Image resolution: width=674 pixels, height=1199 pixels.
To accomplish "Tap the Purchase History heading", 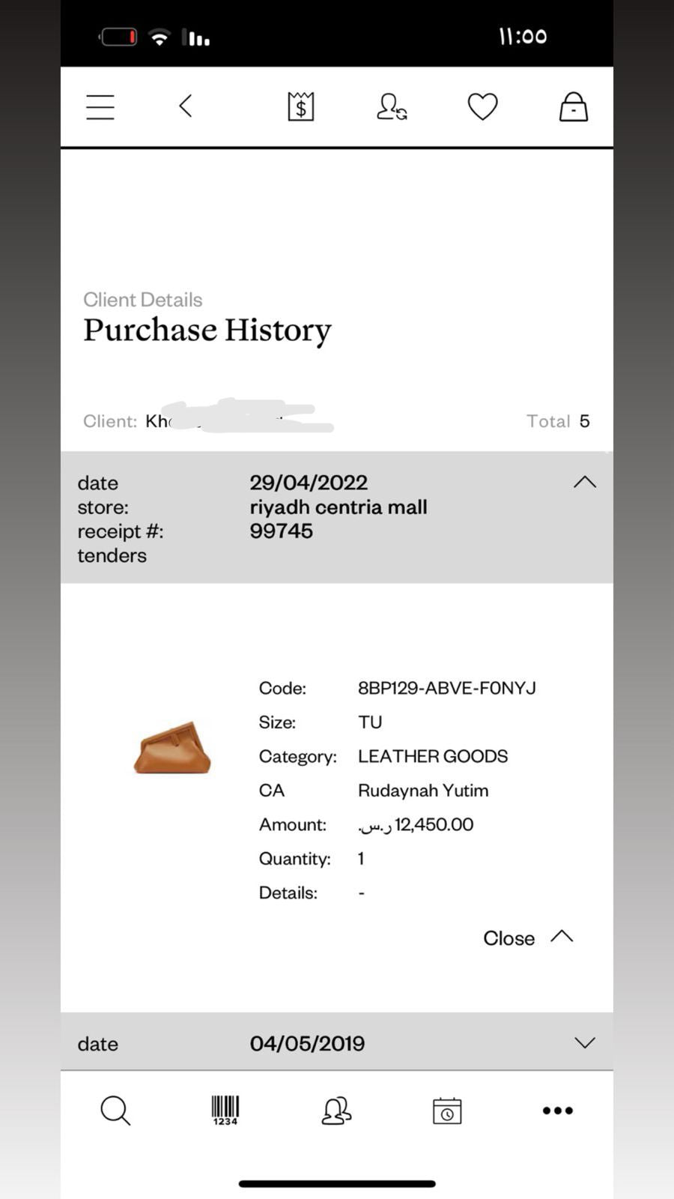I will (207, 330).
